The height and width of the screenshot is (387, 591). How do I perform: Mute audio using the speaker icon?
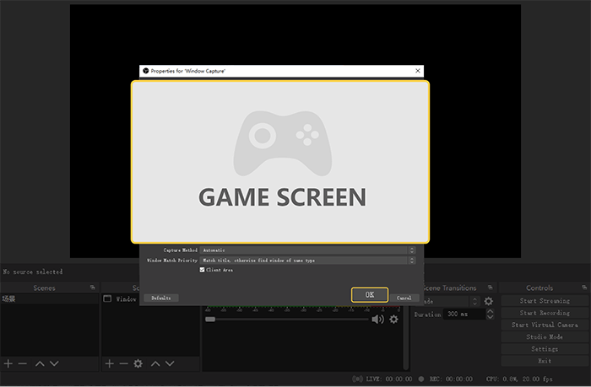click(377, 320)
